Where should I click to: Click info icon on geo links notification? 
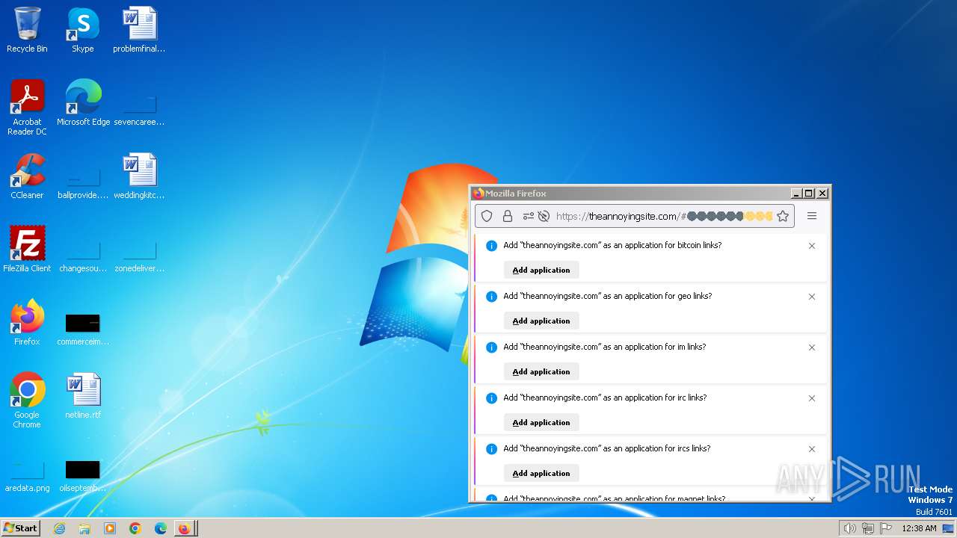(491, 297)
